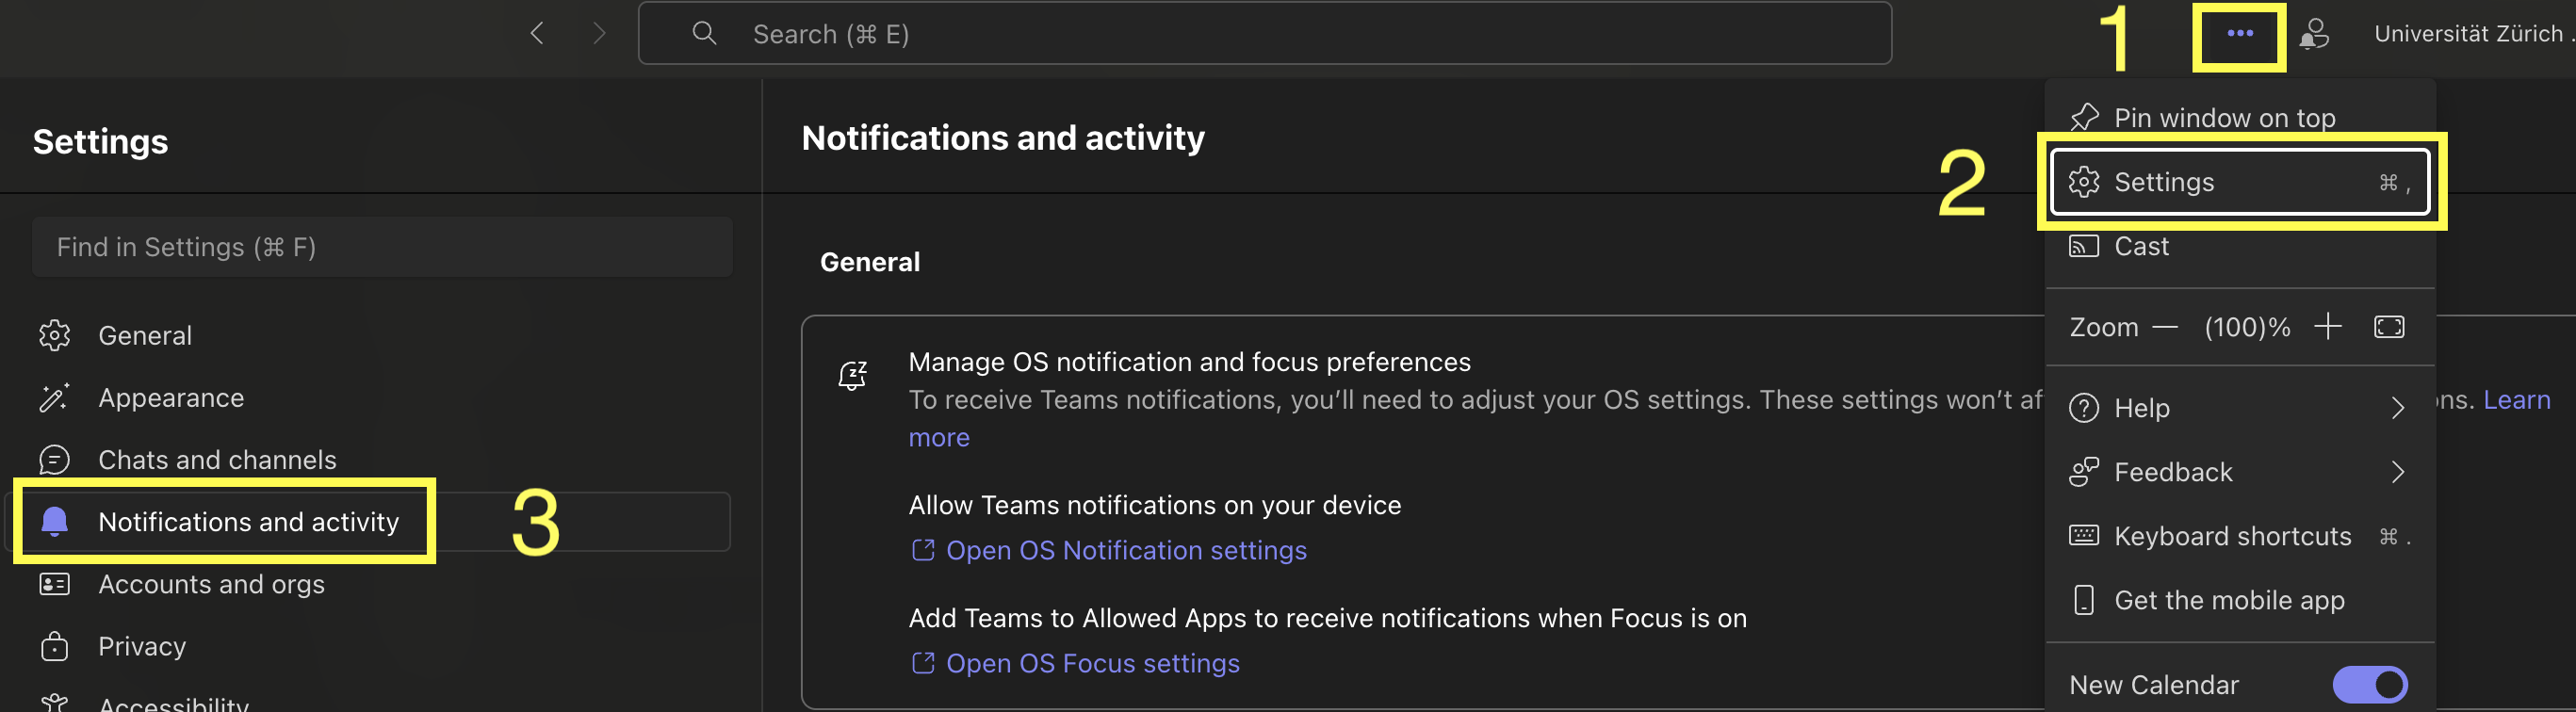Select the Chats and channels bubble icon
This screenshot has width=2576, height=712.
(x=55, y=459)
